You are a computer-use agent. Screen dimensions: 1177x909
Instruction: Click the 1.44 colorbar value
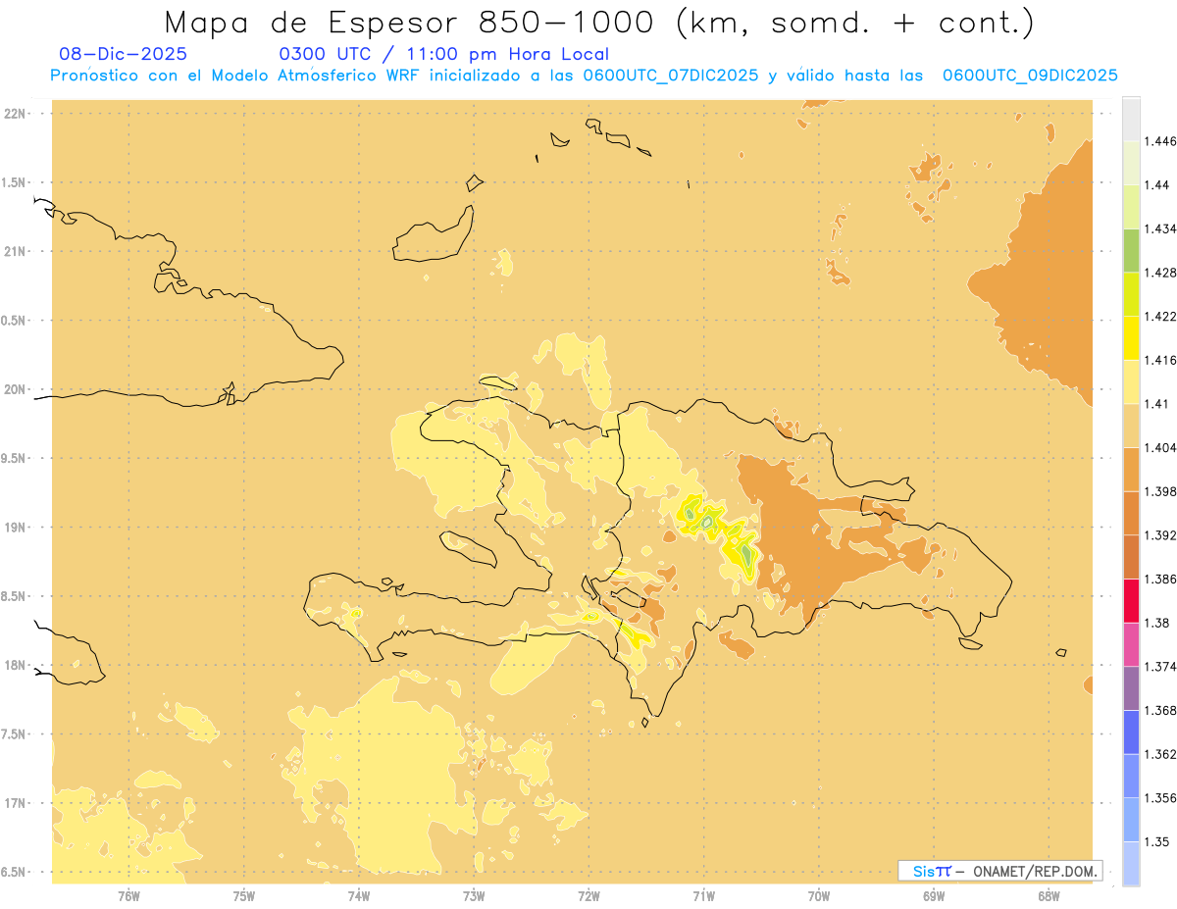1157,184
